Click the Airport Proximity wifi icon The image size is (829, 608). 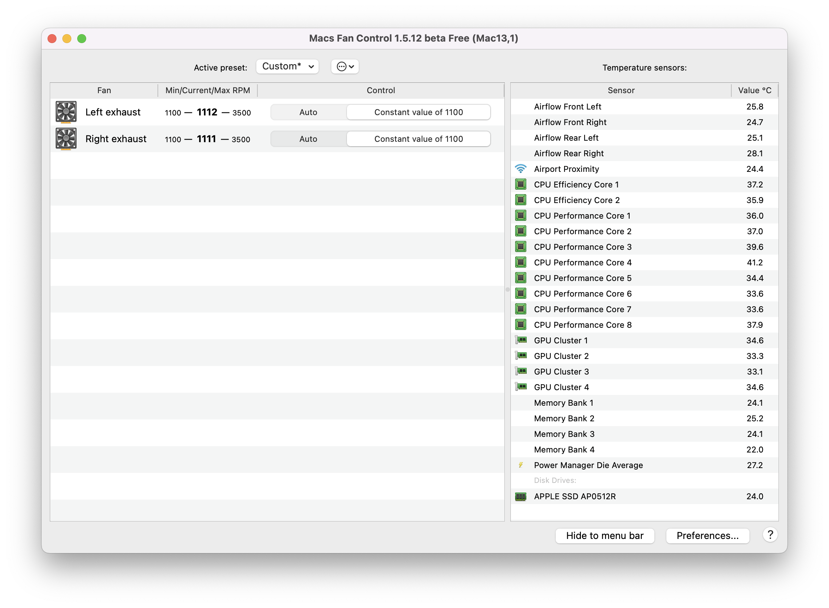pyautogui.click(x=521, y=169)
